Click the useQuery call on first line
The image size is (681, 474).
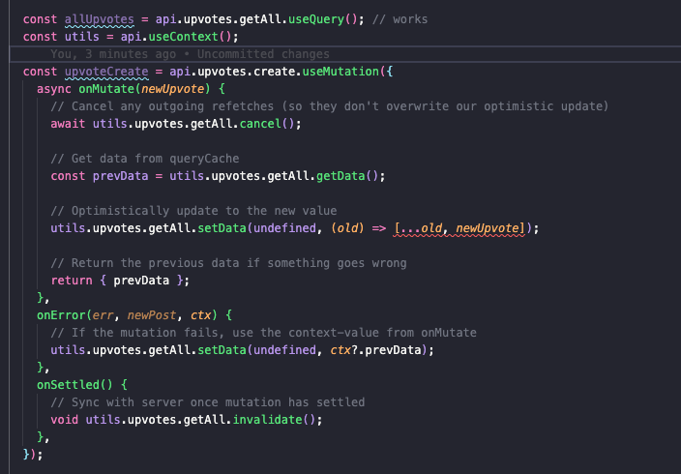click(x=316, y=19)
